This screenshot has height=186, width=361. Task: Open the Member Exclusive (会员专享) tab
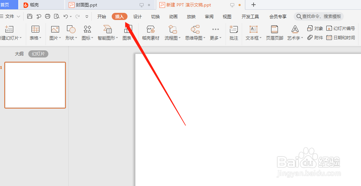point(278,16)
